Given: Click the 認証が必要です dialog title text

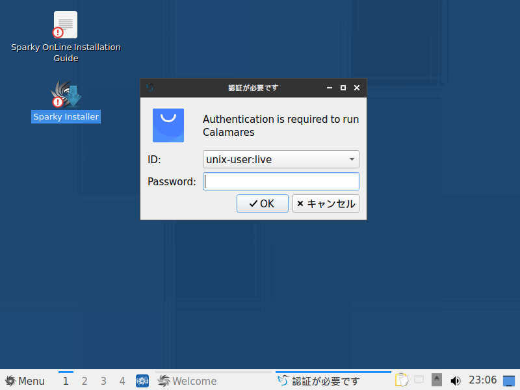Looking at the screenshot, I should pyautogui.click(x=253, y=88).
